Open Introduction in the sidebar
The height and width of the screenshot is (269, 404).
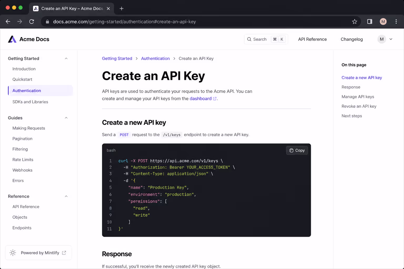click(24, 69)
